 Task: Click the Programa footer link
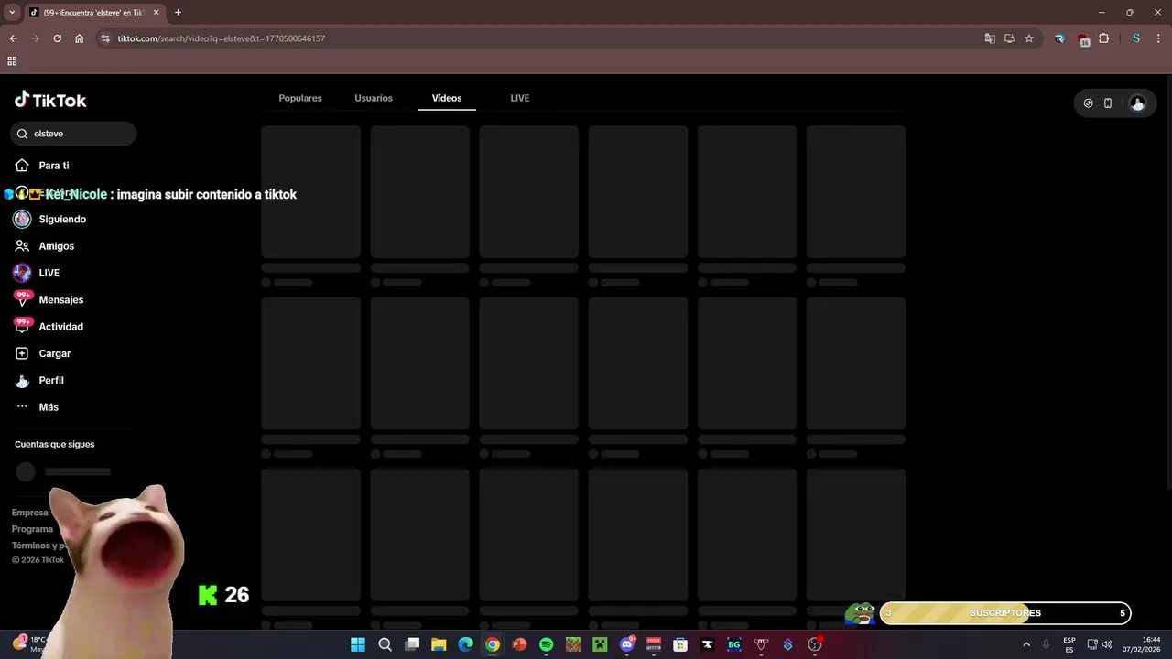pyautogui.click(x=32, y=529)
